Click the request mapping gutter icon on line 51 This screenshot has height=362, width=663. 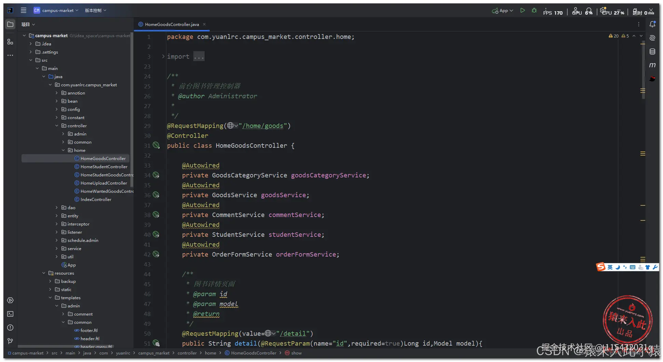(x=156, y=343)
